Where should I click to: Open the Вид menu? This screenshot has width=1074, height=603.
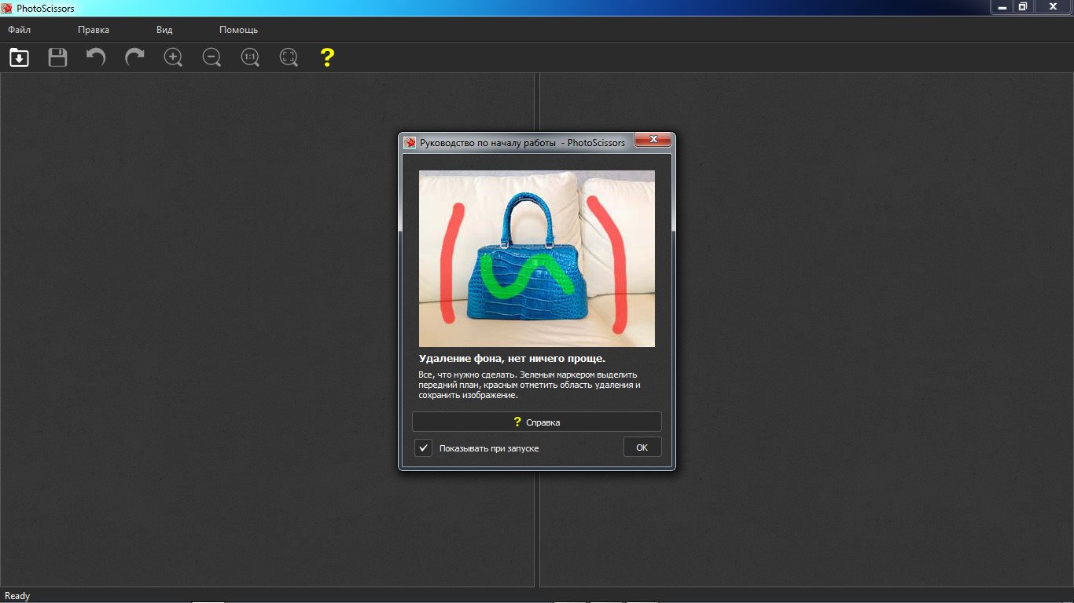(x=164, y=30)
